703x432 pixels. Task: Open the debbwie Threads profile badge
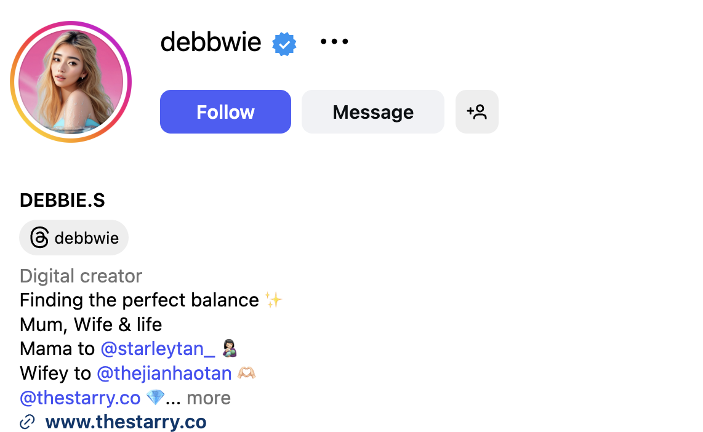pyautogui.click(x=74, y=238)
